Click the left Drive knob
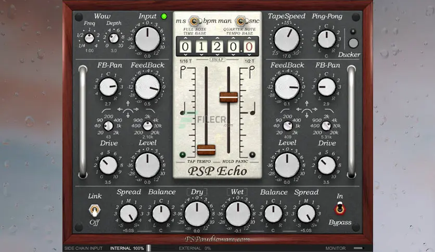Image resolution: width=435 pixels, height=252 pixels. point(108,165)
